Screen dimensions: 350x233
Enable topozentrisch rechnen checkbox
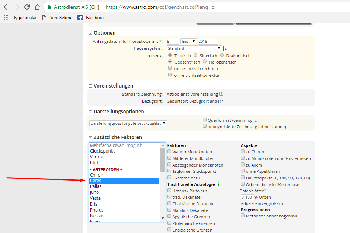(170, 68)
